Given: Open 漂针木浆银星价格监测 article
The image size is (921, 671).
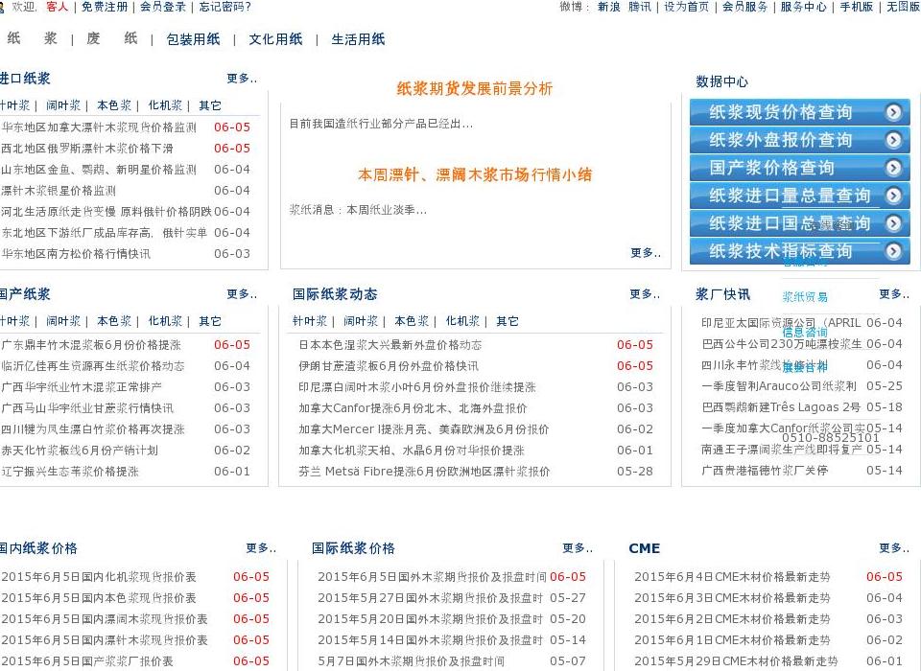Looking at the screenshot, I should pos(59,191).
